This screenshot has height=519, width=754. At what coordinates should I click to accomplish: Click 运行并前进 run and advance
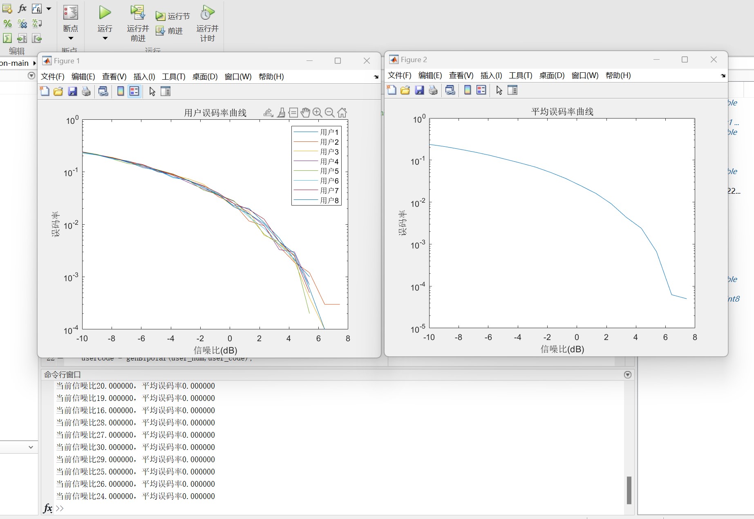pos(138,23)
